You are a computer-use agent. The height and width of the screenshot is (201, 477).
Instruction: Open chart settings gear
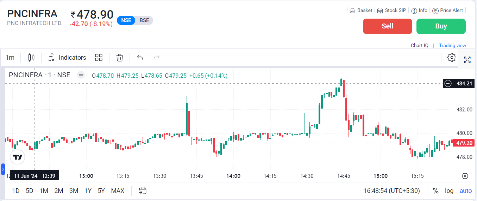pos(452,57)
